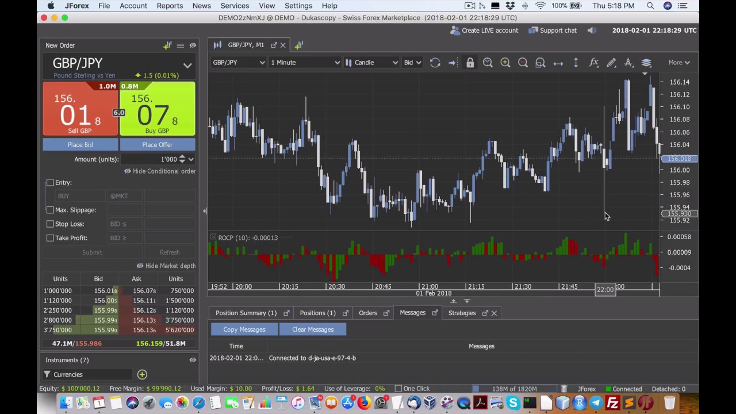
Task: Hide the New Order panel eye icon
Action: click(x=193, y=45)
